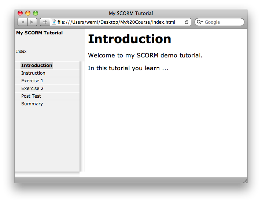Open the Instruction page from the sidebar
The image size is (262, 203).
pyautogui.click(x=33, y=73)
